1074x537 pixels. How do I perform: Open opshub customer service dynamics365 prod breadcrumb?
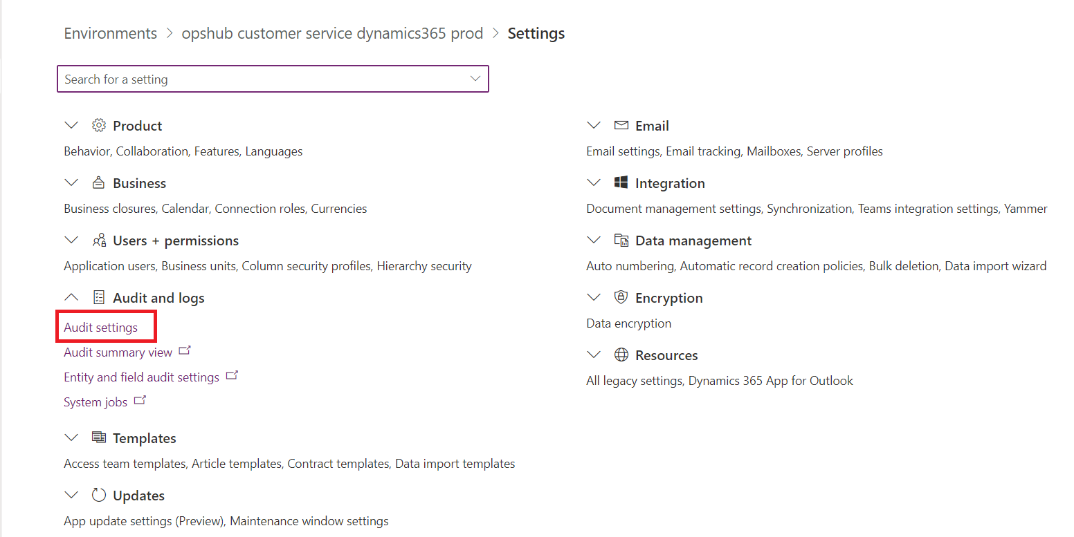point(332,33)
